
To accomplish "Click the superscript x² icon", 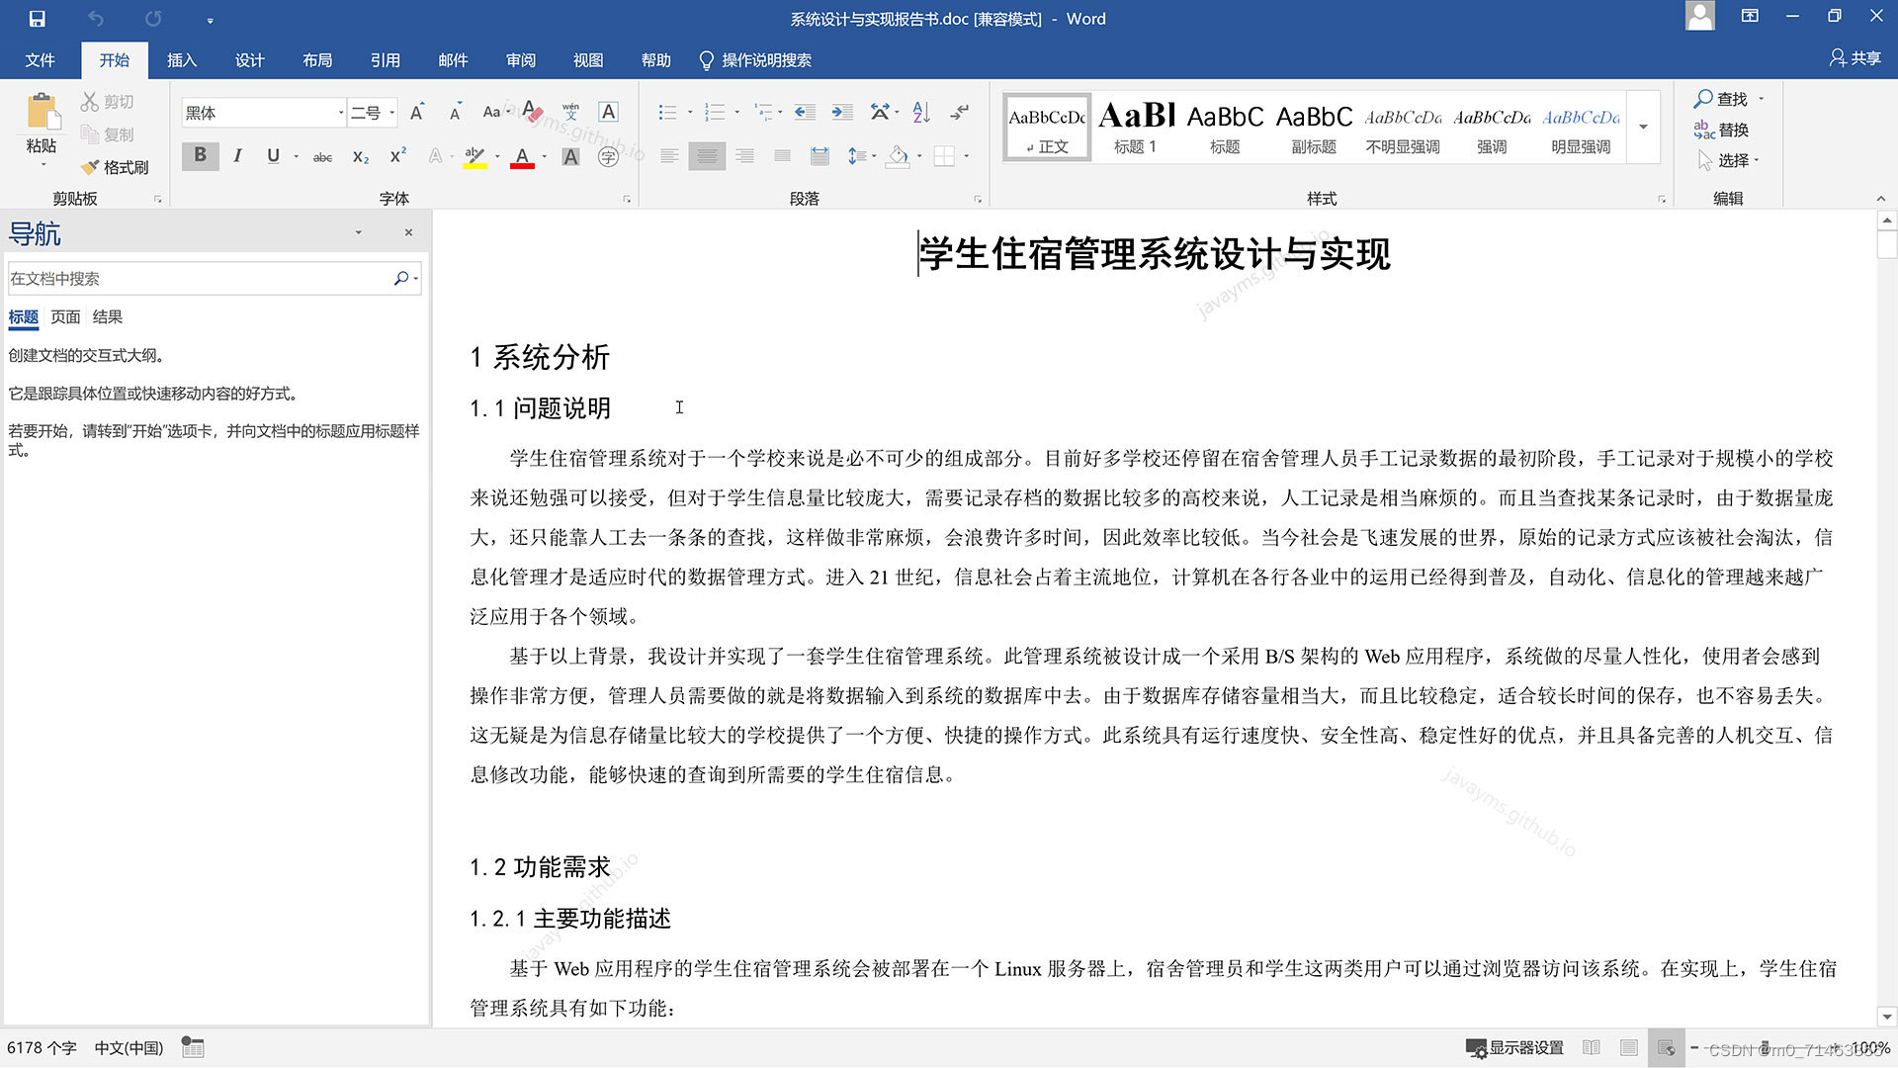I will pos(397,156).
